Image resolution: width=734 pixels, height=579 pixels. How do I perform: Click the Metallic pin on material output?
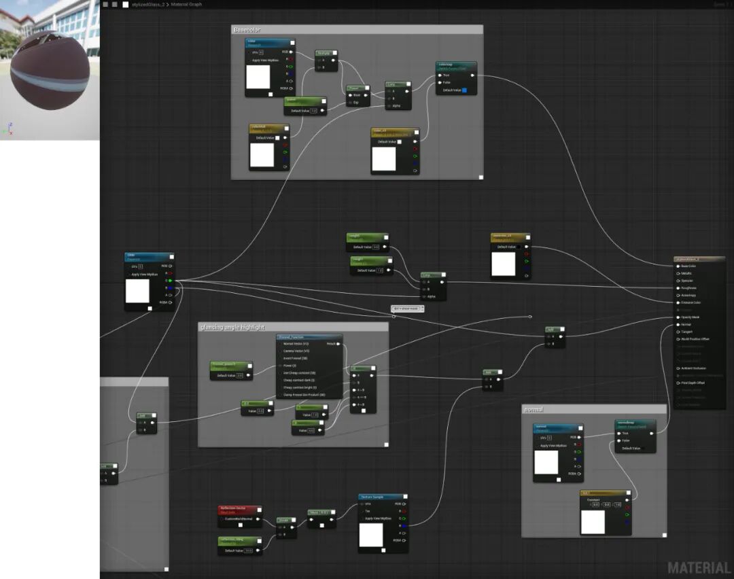[x=678, y=273]
